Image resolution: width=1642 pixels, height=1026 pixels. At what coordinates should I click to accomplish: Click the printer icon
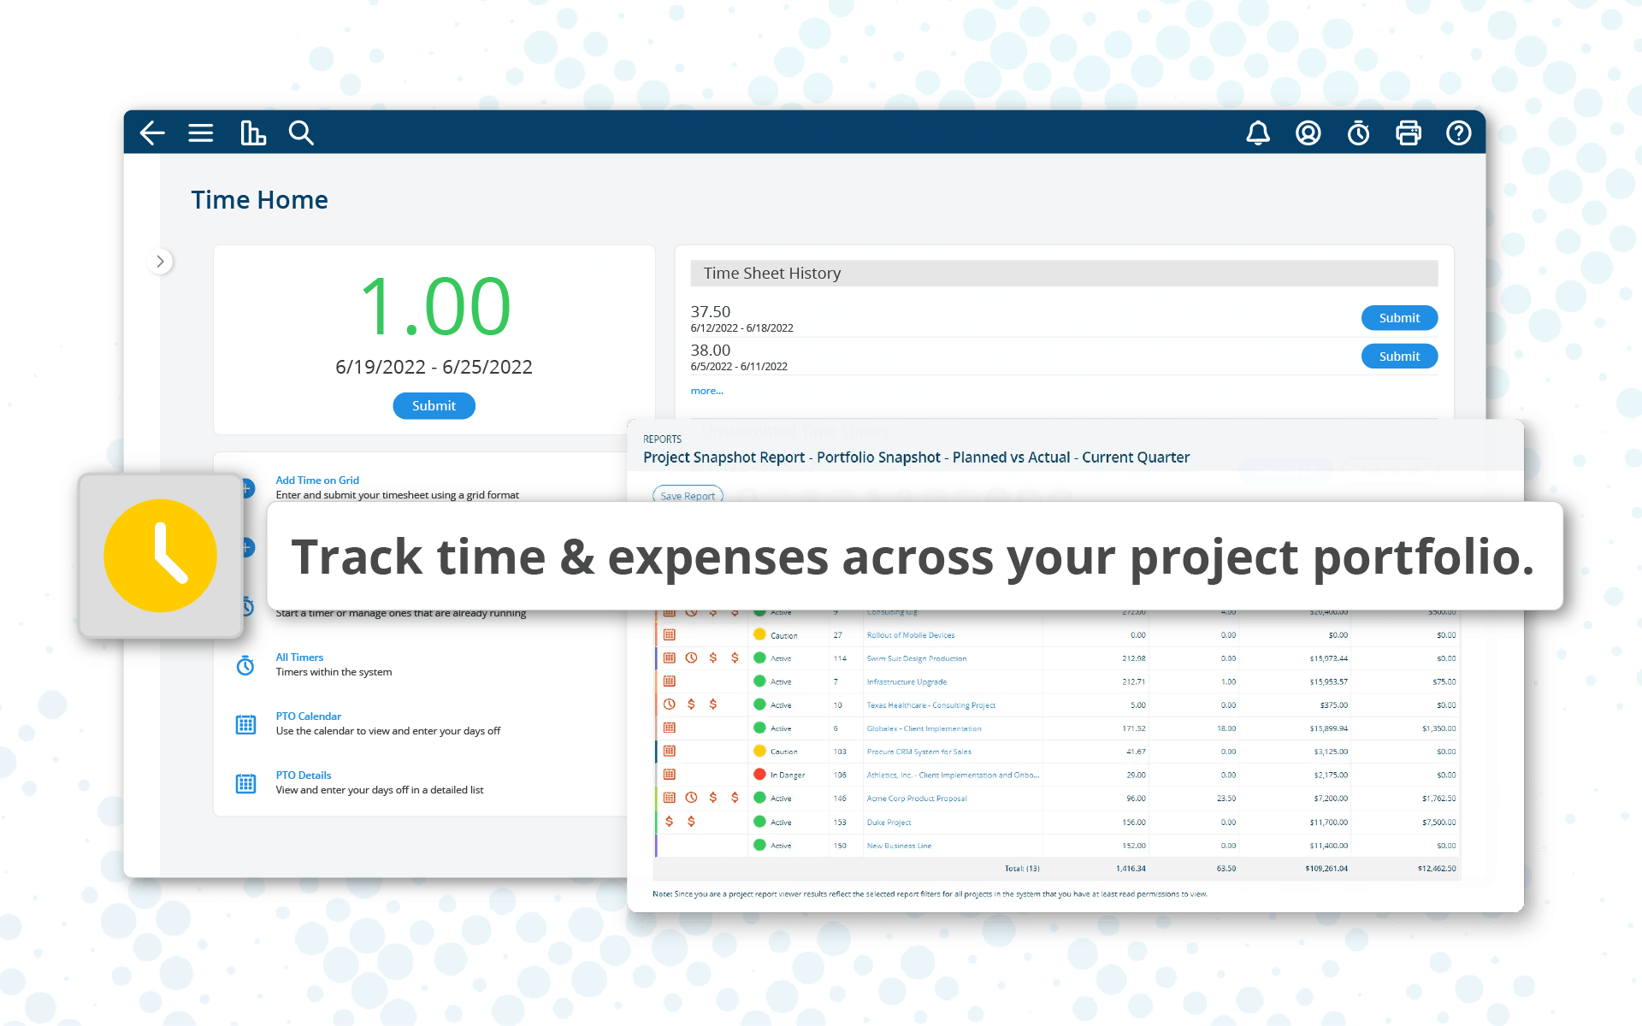pyautogui.click(x=1408, y=133)
